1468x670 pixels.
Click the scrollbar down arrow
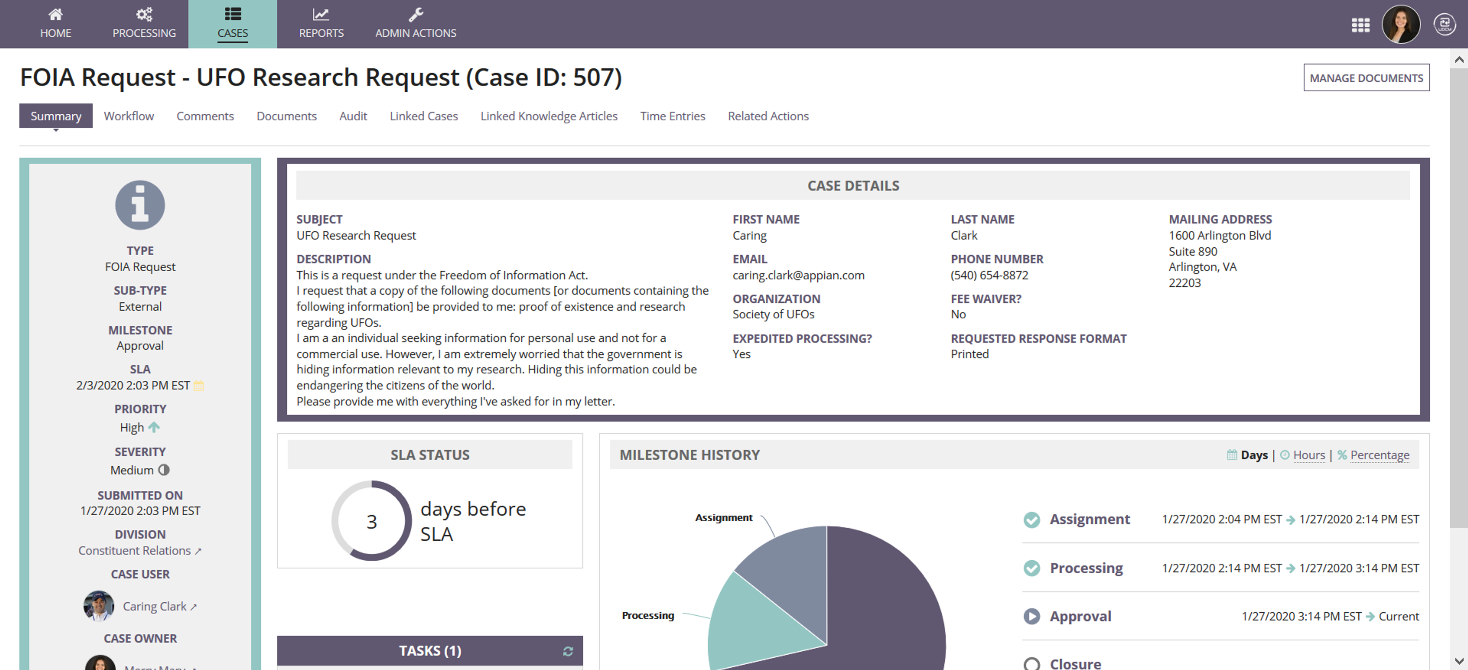(x=1459, y=661)
